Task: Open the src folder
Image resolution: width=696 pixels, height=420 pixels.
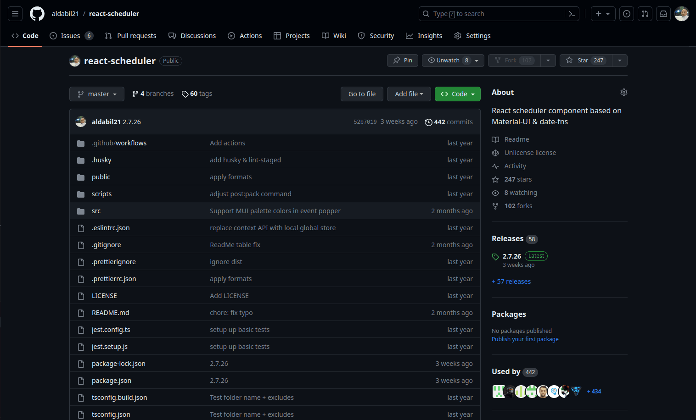Action: point(96,211)
